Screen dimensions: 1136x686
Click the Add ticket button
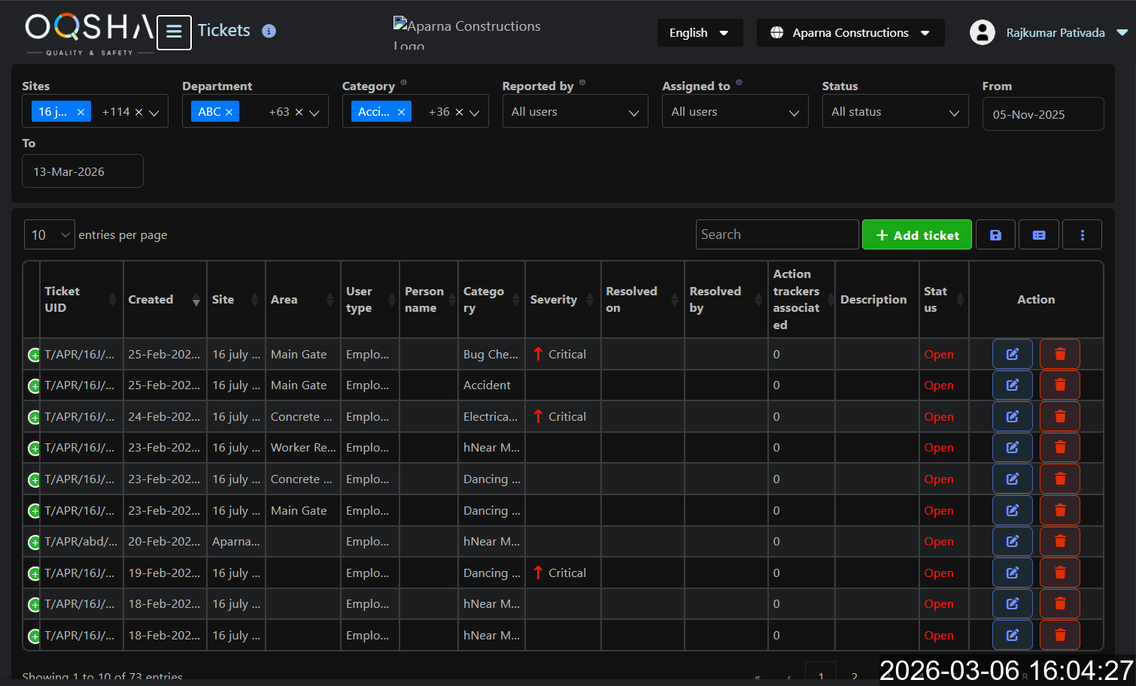click(916, 235)
